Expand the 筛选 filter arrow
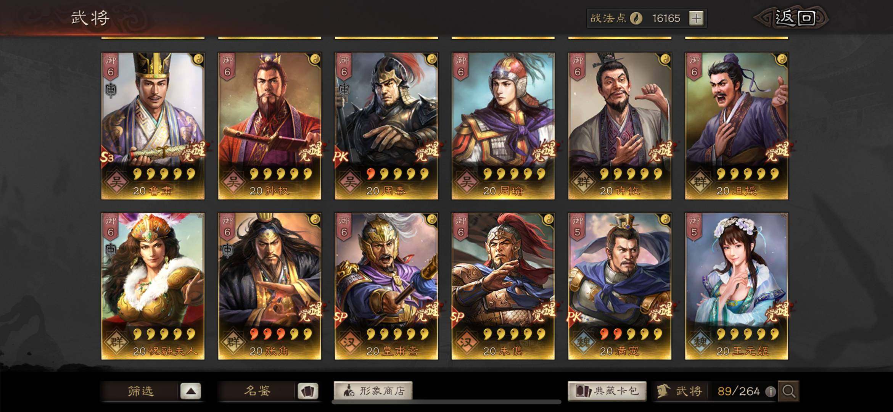Image resolution: width=893 pixels, height=412 pixels. [191, 391]
